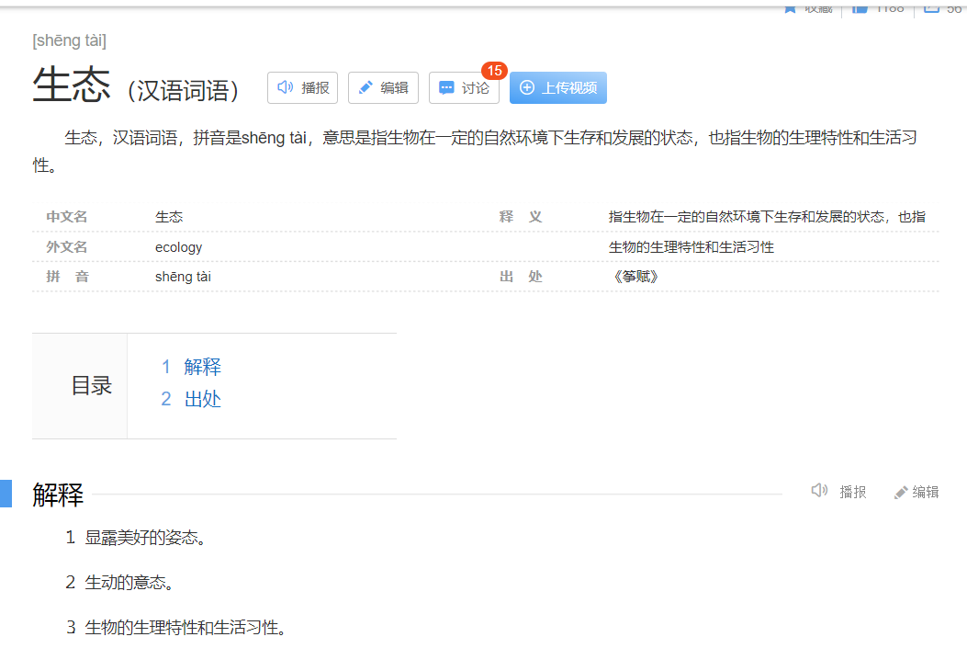Click the plus icon on 上传视频

pos(527,87)
